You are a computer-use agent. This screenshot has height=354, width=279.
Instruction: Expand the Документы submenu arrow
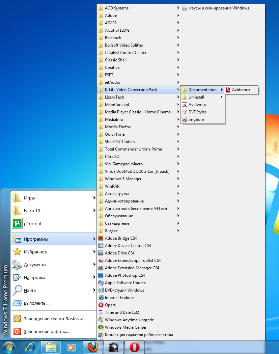click(94, 264)
